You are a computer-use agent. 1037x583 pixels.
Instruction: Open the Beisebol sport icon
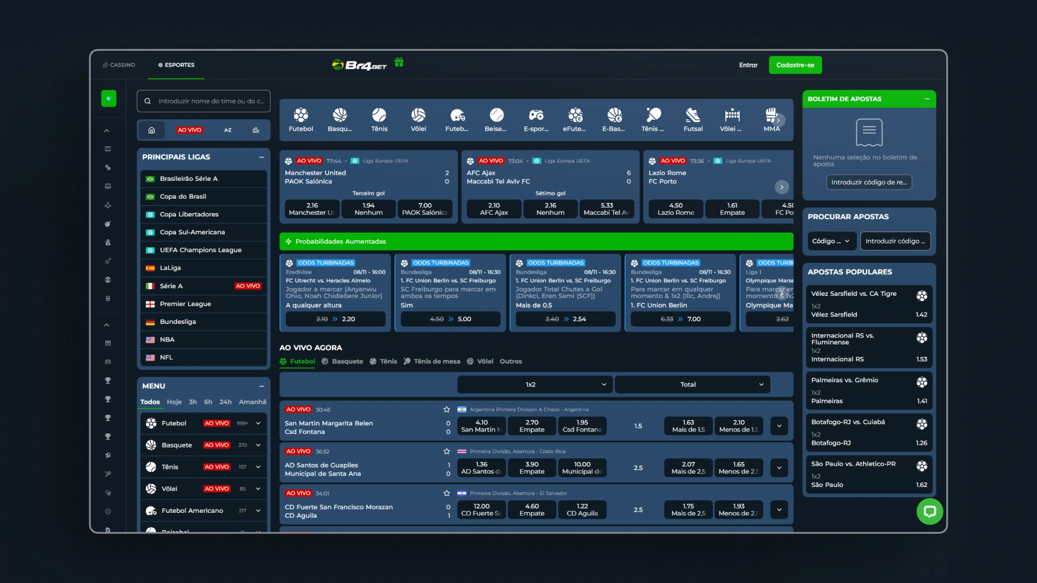tap(496, 119)
